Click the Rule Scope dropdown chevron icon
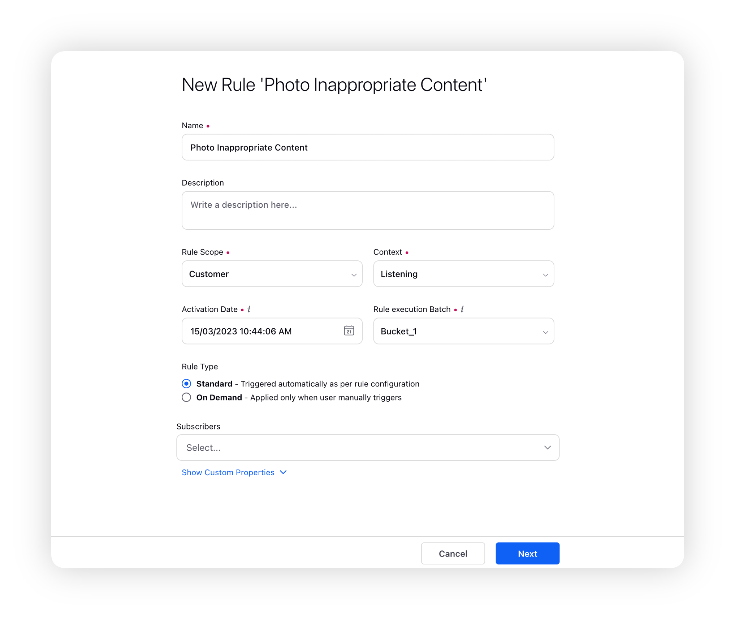The width and height of the screenshot is (735, 619). (354, 275)
